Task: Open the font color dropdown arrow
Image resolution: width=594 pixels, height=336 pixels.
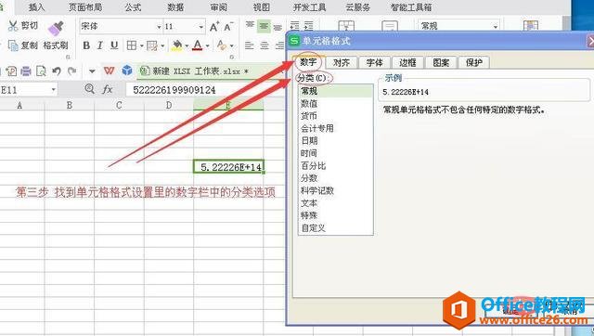Action: pos(207,45)
